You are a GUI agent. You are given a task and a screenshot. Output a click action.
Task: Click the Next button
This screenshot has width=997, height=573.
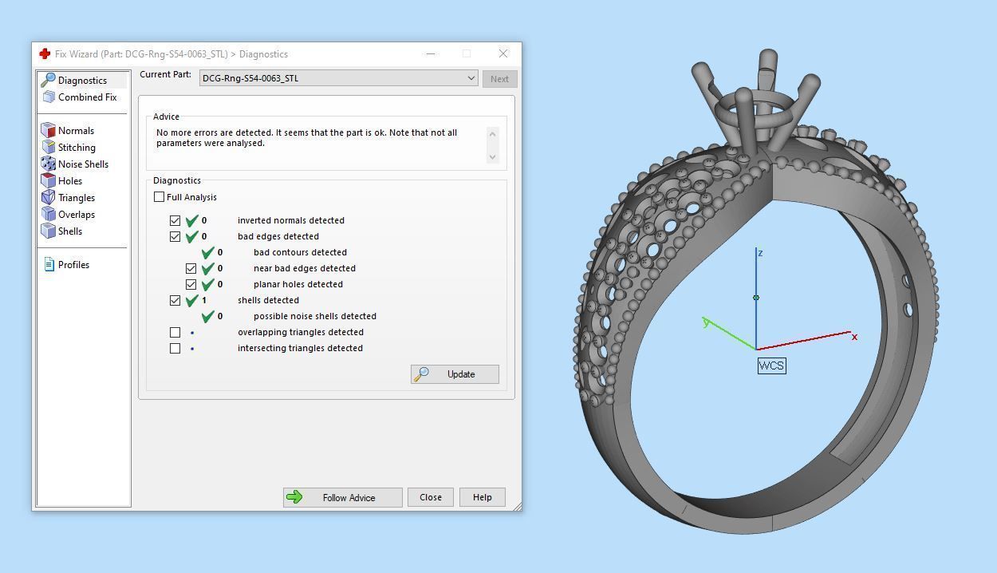tap(499, 78)
